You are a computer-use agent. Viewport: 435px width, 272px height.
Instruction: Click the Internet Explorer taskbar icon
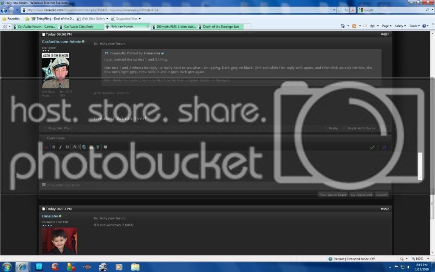(22, 267)
